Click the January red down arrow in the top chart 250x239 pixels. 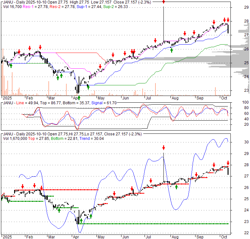pyautogui.click(x=19, y=52)
